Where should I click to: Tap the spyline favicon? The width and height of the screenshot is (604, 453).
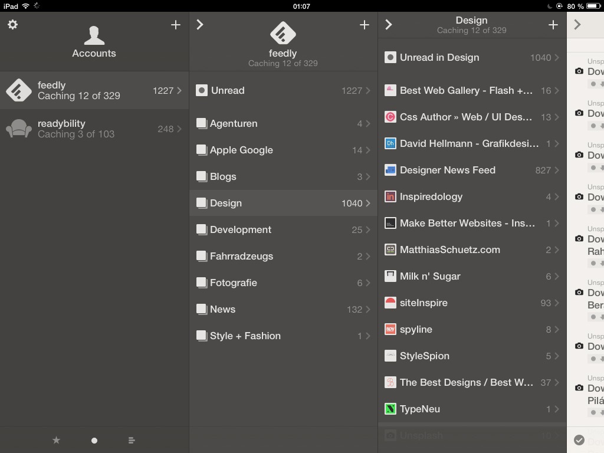(x=390, y=329)
